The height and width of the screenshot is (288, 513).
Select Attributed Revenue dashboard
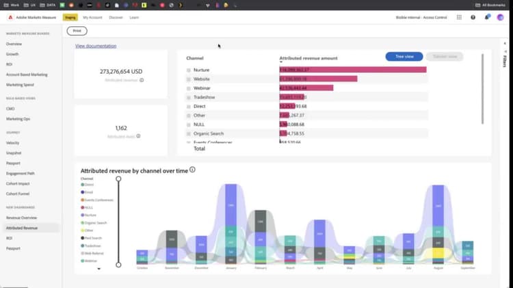[x=22, y=228]
